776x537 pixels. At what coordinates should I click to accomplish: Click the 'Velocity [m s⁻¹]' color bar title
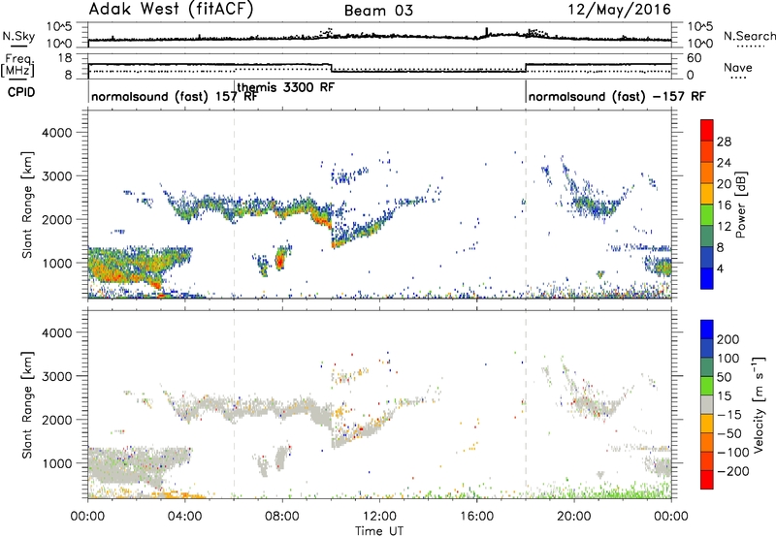[x=758, y=404]
